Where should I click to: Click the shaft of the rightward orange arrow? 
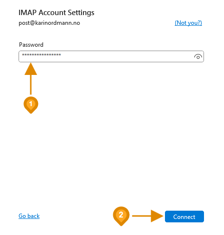pos(142,216)
